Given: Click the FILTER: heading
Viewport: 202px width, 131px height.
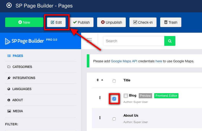Looking at the screenshot, I should pyautogui.click(x=12, y=124).
